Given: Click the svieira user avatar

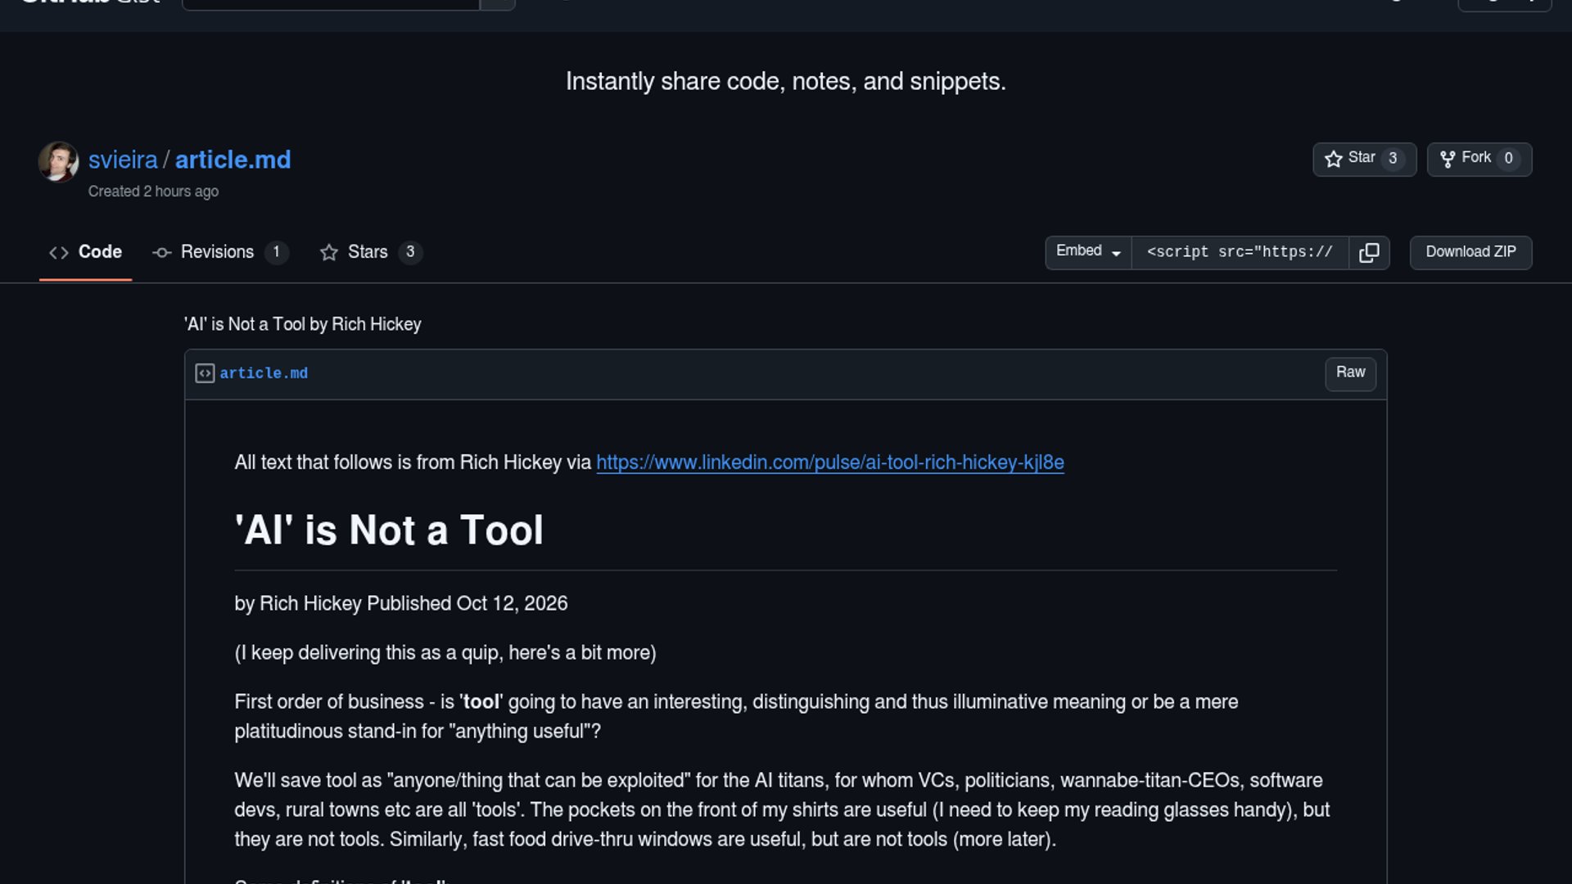Looking at the screenshot, I should click(x=59, y=161).
